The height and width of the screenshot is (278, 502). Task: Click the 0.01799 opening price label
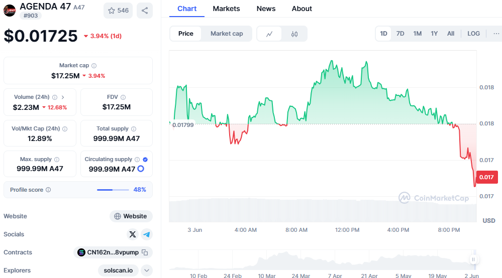183,125
